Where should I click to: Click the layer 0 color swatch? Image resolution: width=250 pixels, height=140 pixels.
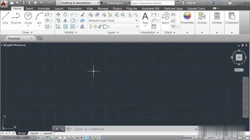pos(105,27)
